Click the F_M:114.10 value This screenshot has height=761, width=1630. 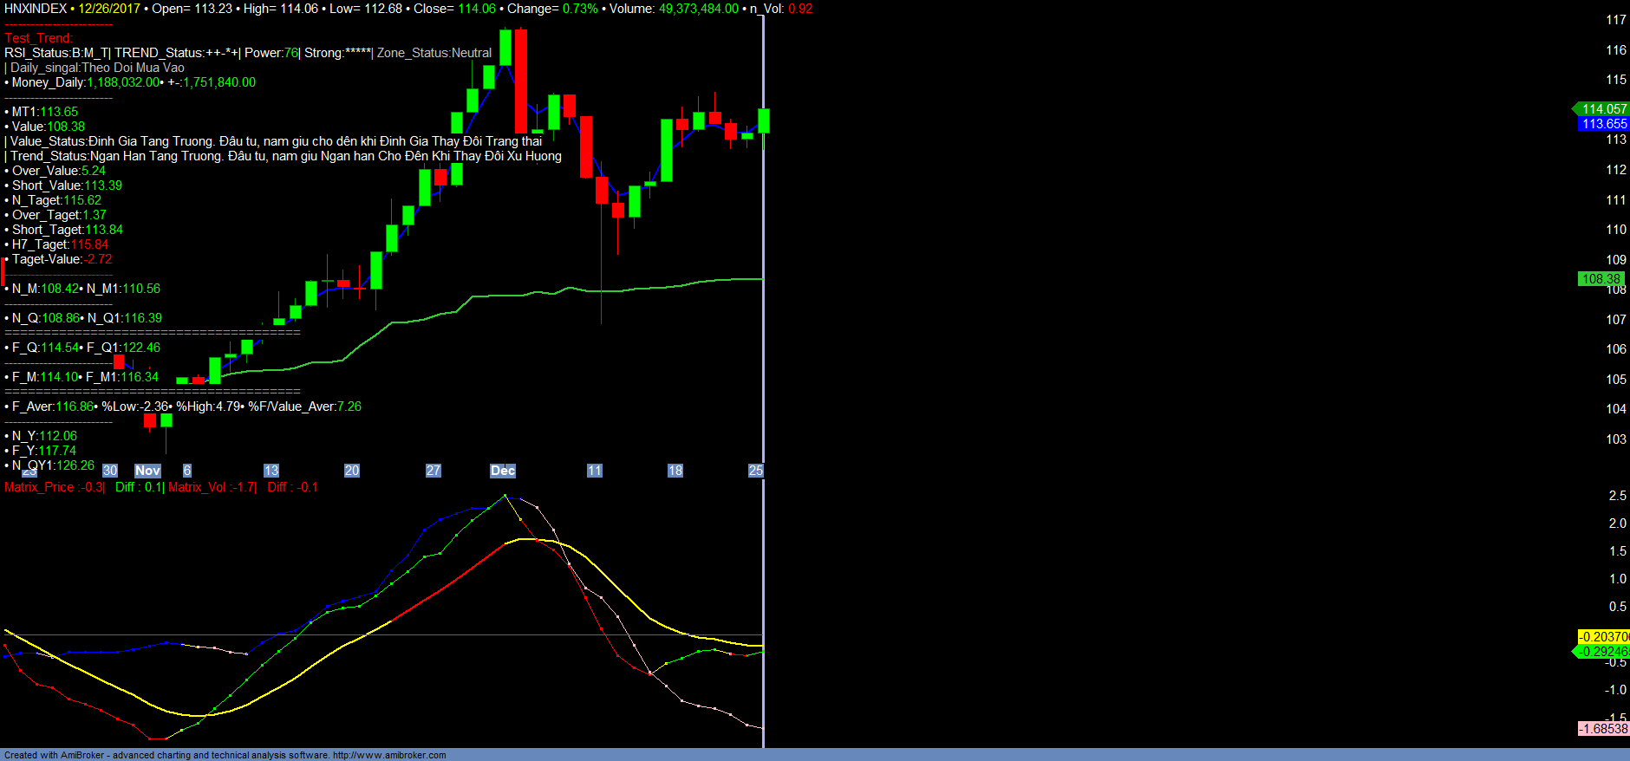pyautogui.click(x=45, y=377)
